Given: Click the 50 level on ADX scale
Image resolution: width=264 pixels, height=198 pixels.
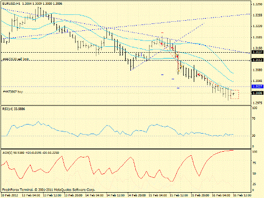Looking at the screenshot, I should (254, 174).
